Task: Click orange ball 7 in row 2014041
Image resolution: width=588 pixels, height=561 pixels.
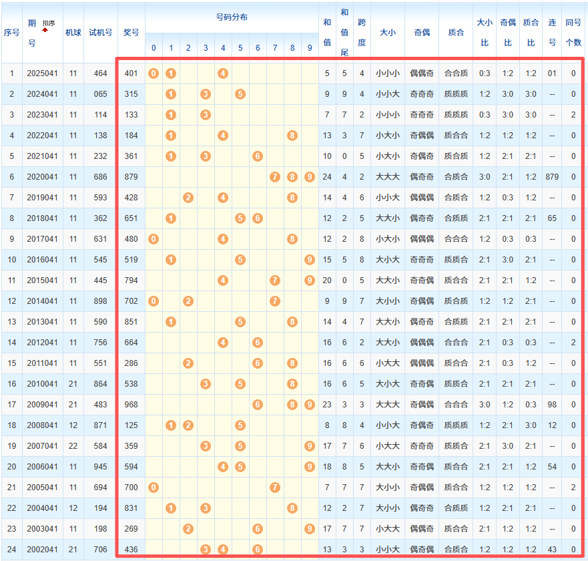Action: coord(275,301)
